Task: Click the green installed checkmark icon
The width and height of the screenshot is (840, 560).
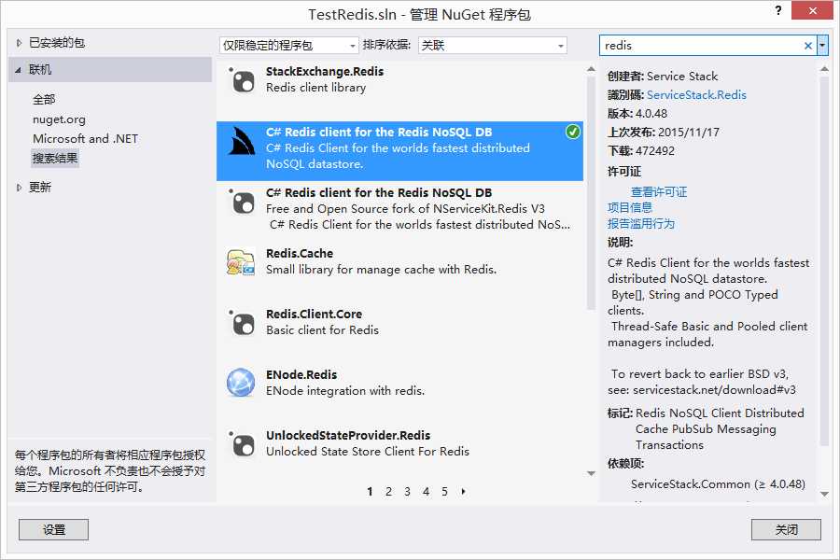Action: [573, 132]
